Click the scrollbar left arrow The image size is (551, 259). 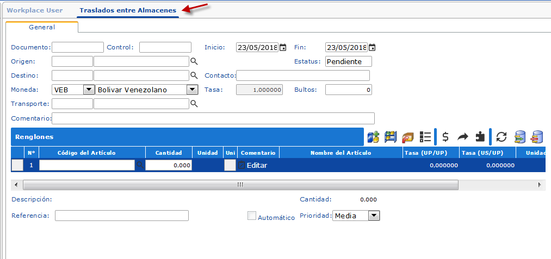15,185
